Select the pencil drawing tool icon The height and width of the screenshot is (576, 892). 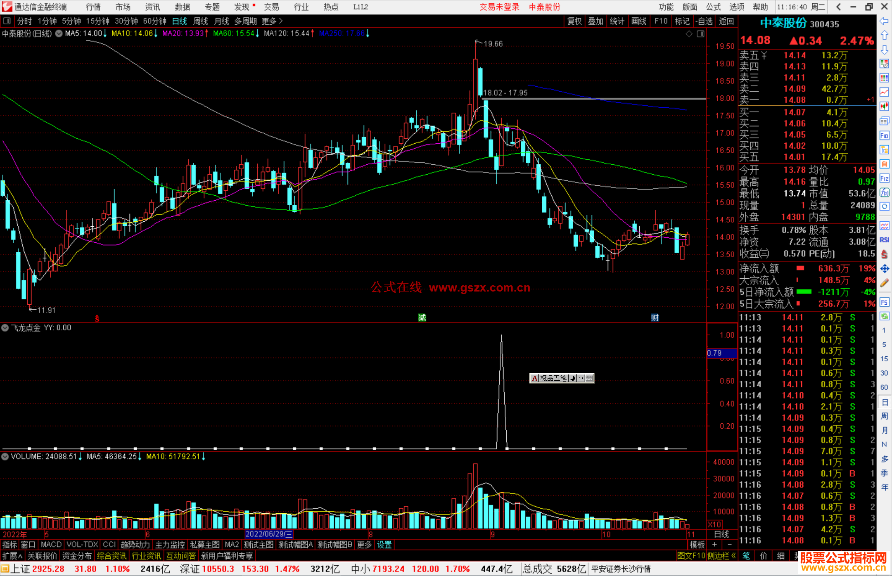(884, 283)
